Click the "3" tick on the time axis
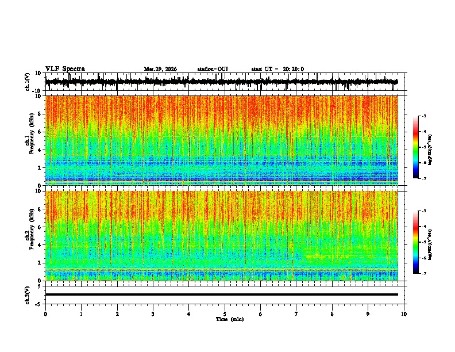The height and width of the screenshot is (352, 455). point(153,314)
